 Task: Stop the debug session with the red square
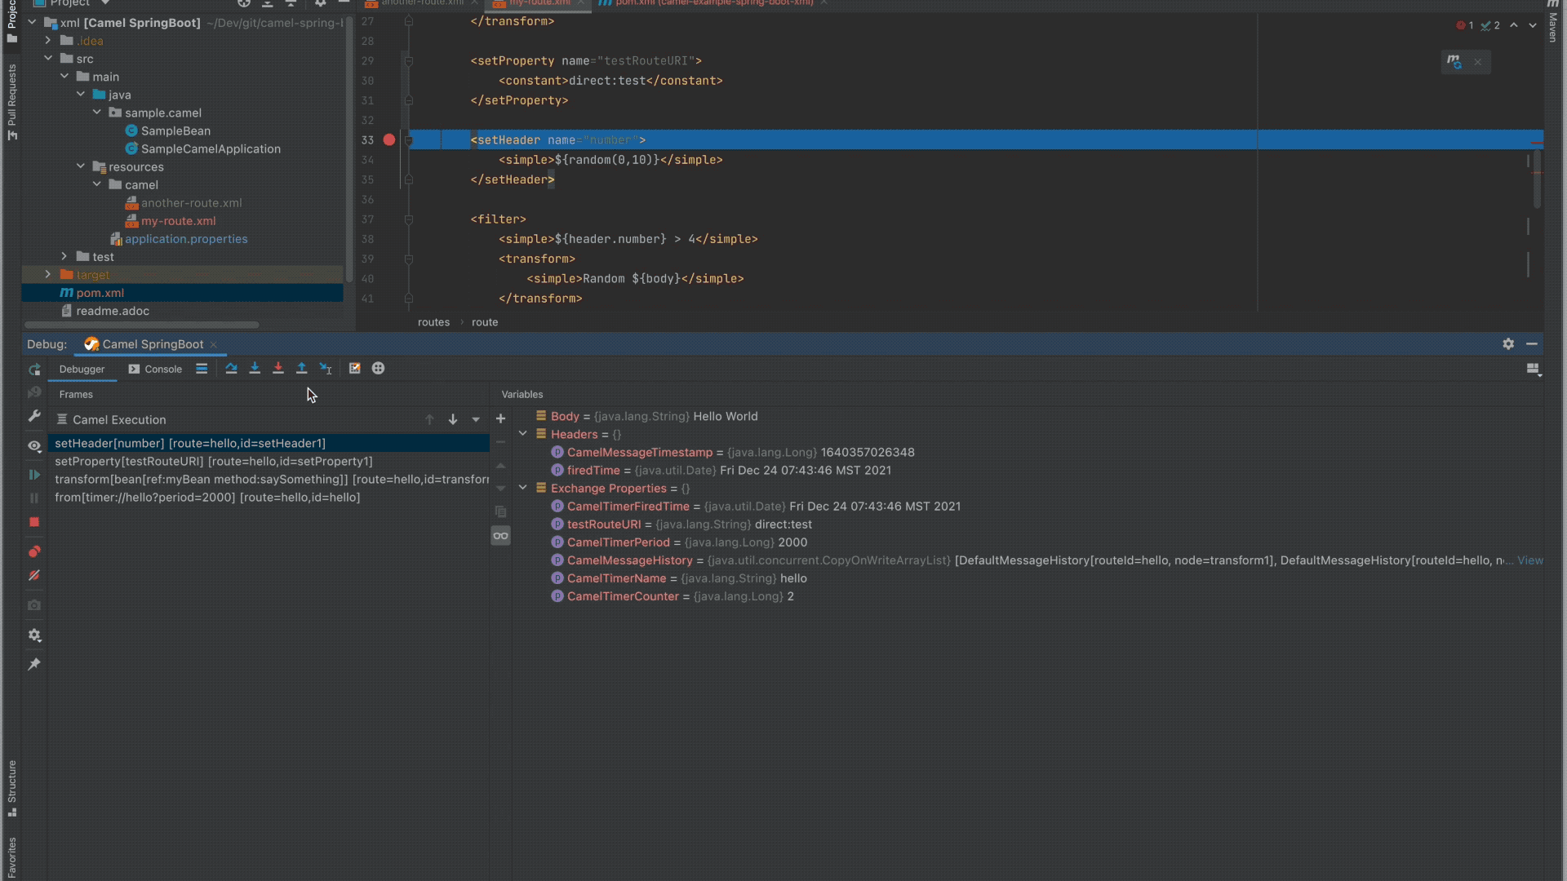pos(34,522)
